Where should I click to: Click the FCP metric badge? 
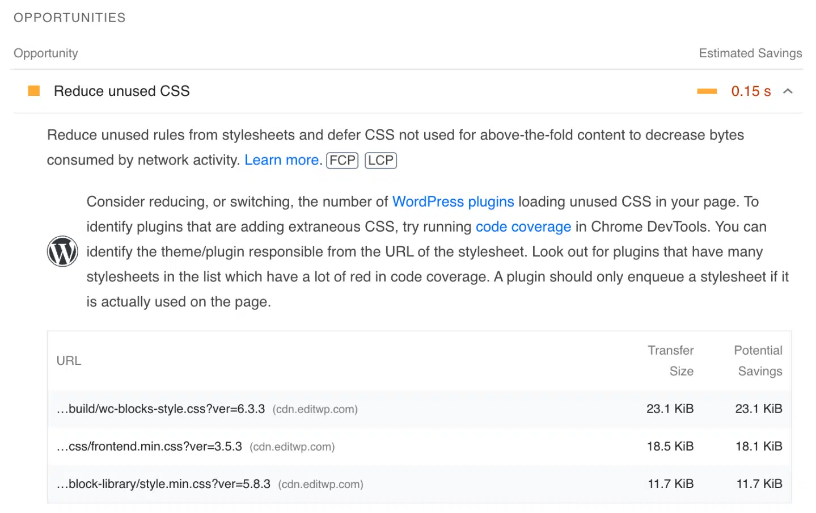pos(343,161)
